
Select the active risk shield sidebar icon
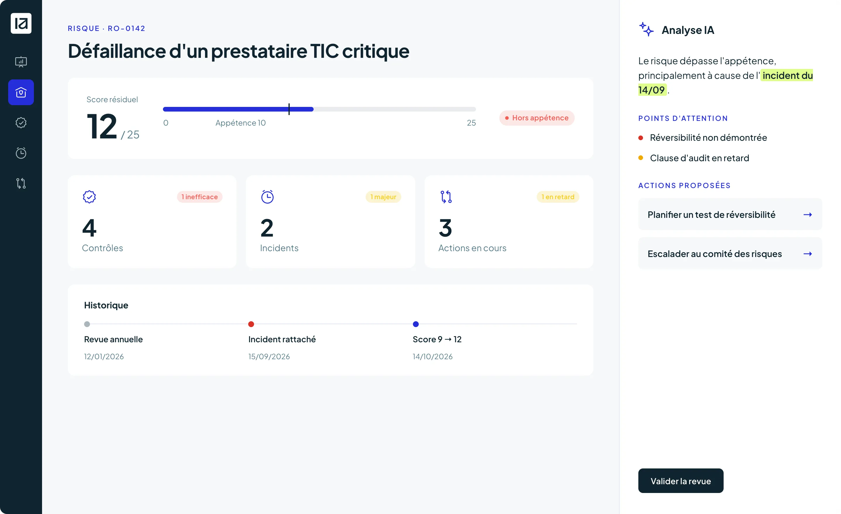[21, 92]
